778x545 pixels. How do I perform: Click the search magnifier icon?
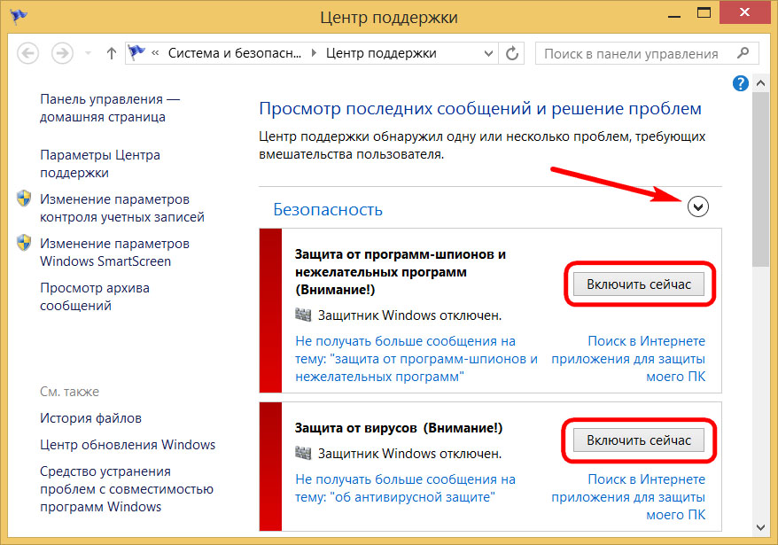[743, 52]
